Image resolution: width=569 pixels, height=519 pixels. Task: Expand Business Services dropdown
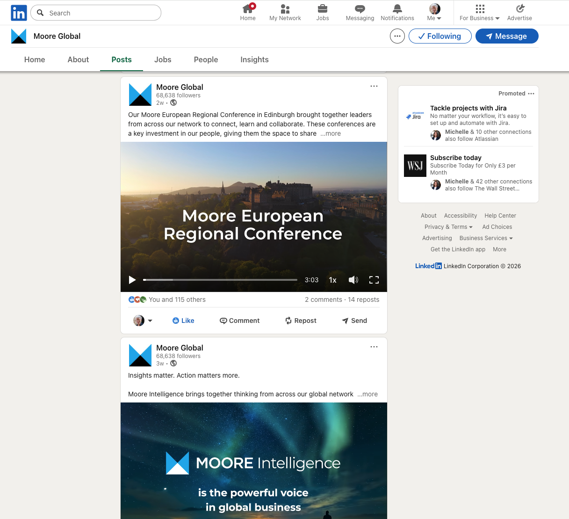click(486, 238)
